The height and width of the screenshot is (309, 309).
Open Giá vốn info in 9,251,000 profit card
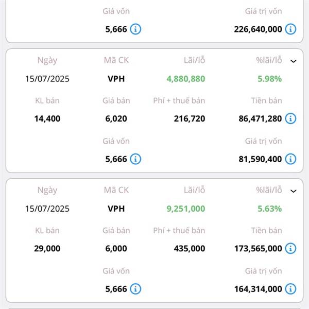pyautogui.click(x=135, y=289)
